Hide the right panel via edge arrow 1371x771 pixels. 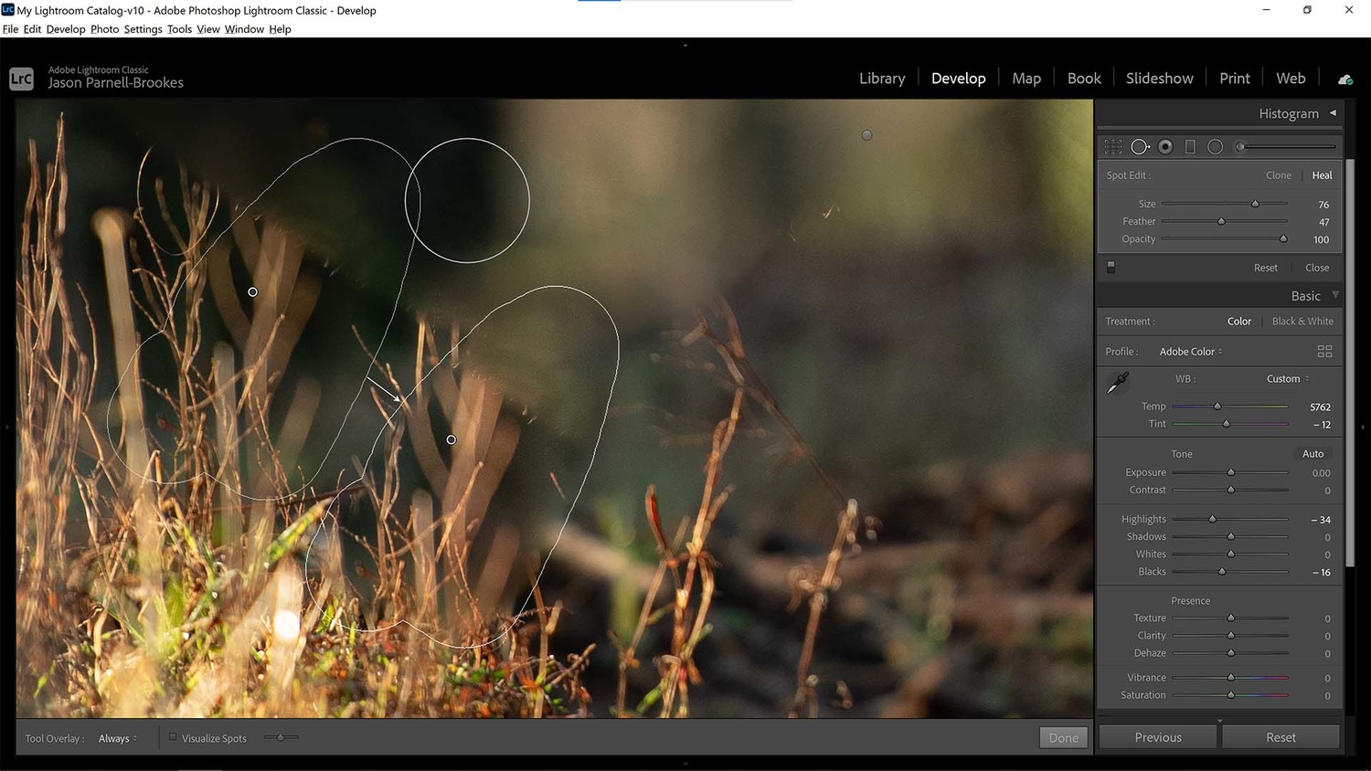1363,427
